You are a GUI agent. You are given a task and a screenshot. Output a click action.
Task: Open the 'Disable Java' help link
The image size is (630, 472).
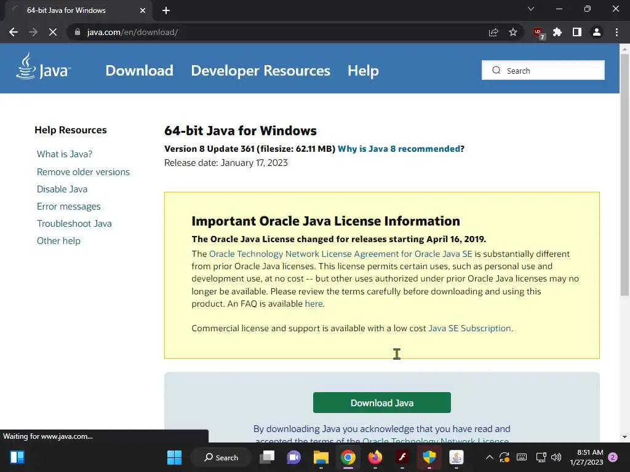(62, 189)
